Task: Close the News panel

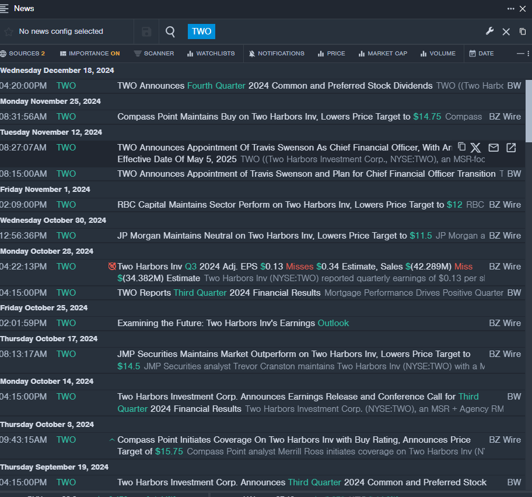Action: click(523, 9)
